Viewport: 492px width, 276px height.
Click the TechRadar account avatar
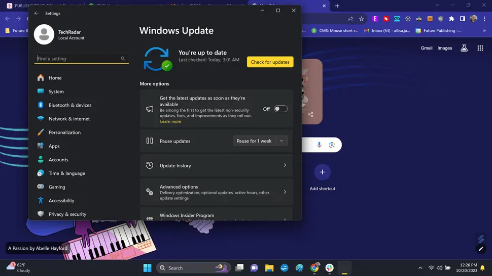tap(44, 34)
